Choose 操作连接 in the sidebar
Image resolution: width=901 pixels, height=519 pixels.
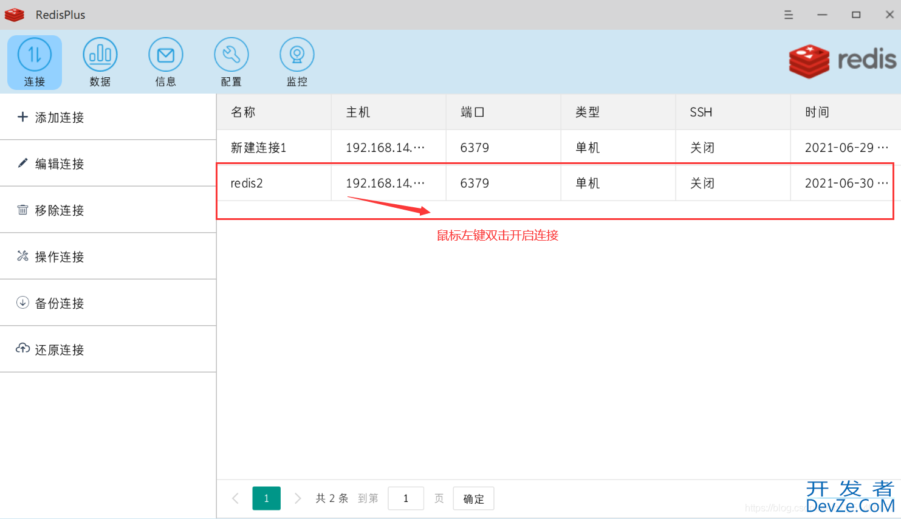[108, 256]
